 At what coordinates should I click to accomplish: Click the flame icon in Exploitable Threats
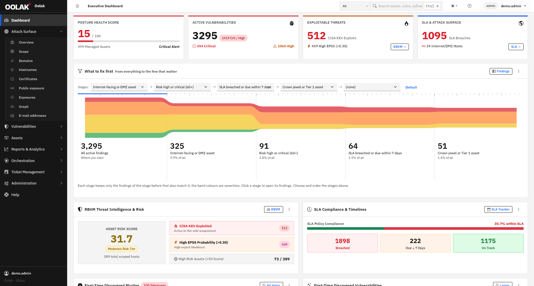[406, 23]
